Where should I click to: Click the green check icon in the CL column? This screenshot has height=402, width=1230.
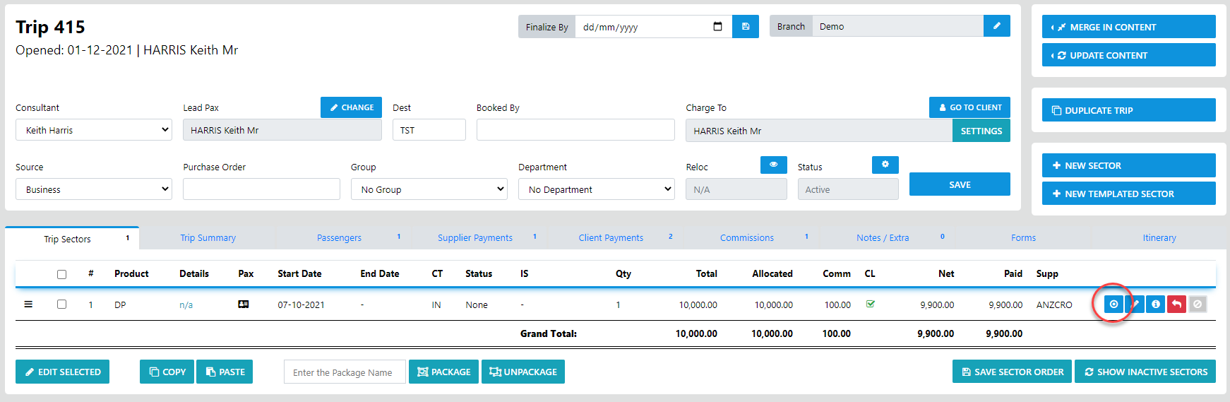pyautogui.click(x=871, y=304)
